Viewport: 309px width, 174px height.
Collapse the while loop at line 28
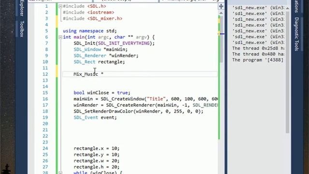pyautogui.click(x=60, y=173)
